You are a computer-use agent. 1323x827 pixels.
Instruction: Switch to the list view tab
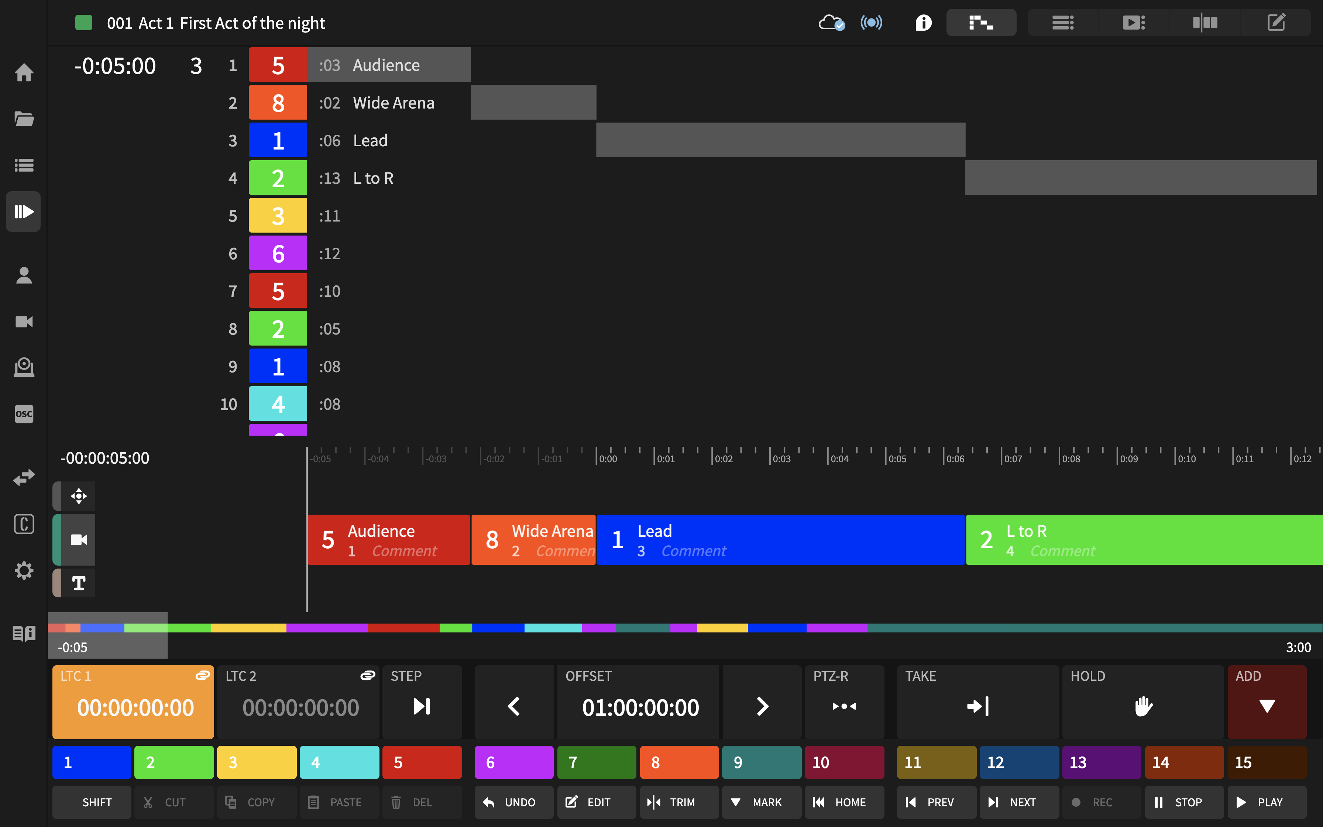[1062, 23]
